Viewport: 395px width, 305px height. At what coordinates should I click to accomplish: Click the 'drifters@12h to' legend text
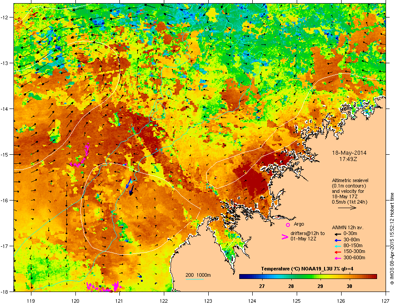pyautogui.click(x=307, y=233)
